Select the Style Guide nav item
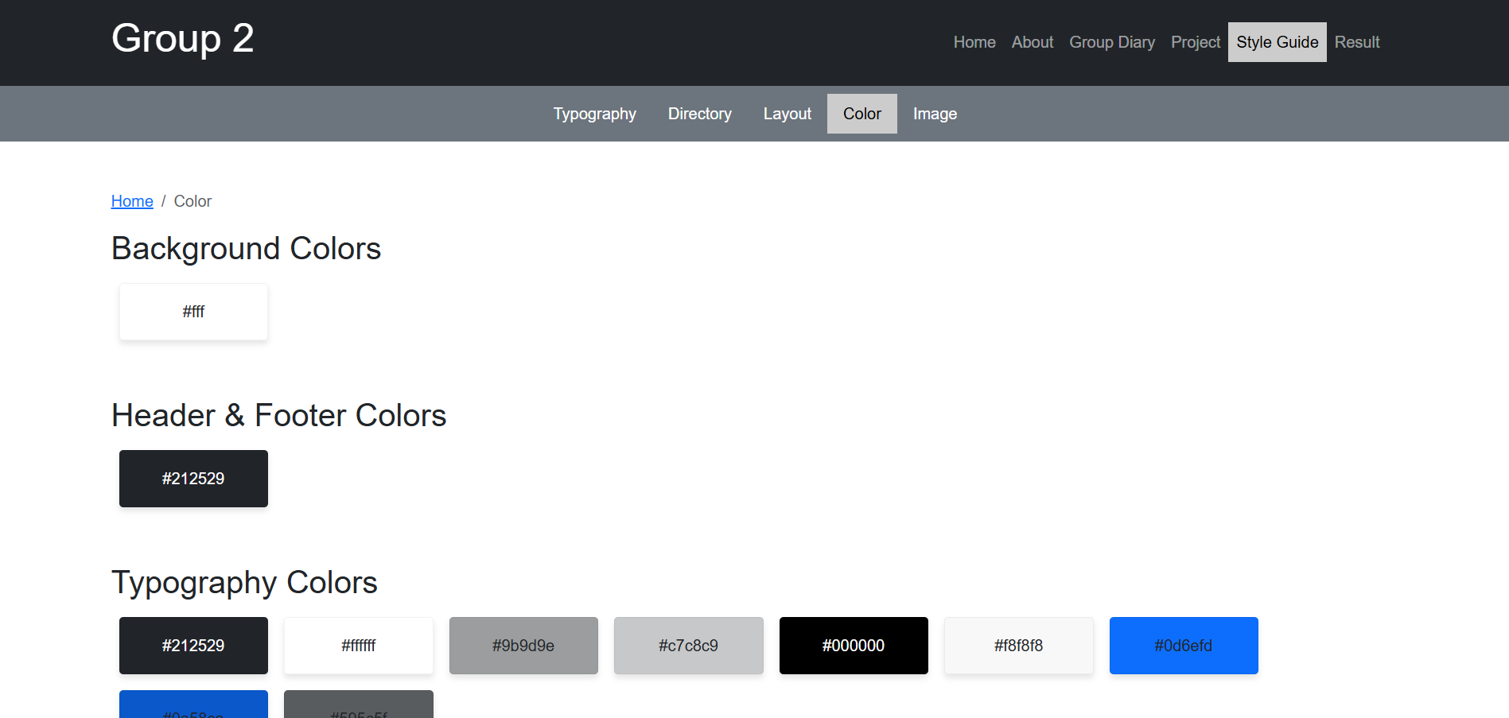 click(1277, 42)
